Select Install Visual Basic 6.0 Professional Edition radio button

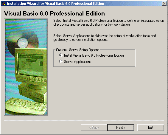(x=61, y=55)
